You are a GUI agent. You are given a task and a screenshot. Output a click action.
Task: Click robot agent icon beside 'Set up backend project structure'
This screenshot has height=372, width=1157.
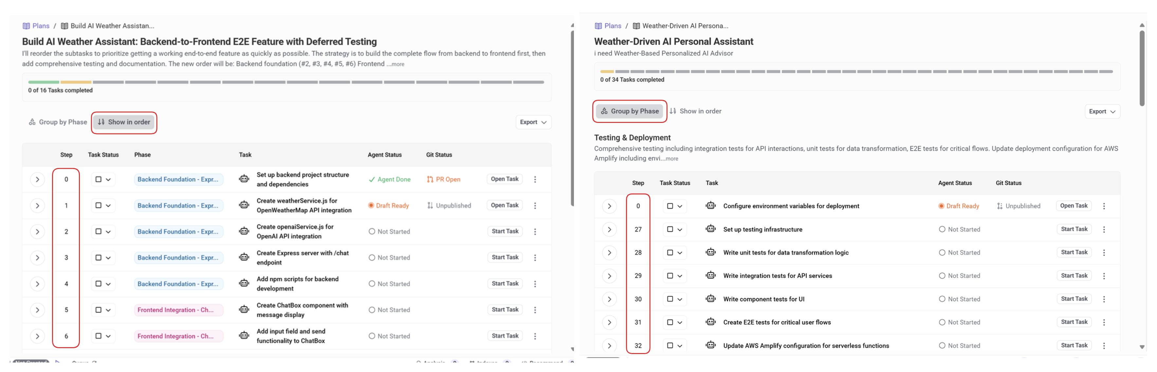[244, 179]
